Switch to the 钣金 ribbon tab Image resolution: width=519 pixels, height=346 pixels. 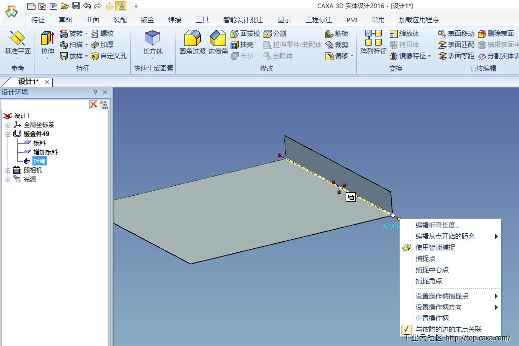pyautogui.click(x=147, y=20)
